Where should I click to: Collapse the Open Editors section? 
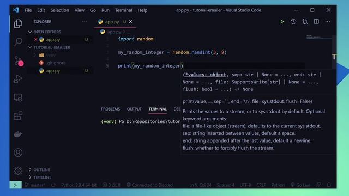click(47, 32)
